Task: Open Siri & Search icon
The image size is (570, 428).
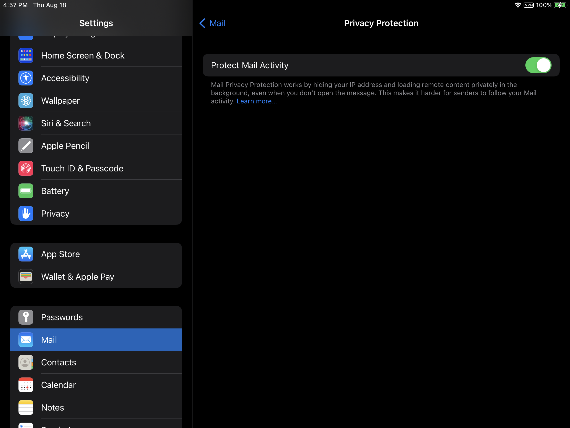Action: pyautogui.click(x=26, y=123)
